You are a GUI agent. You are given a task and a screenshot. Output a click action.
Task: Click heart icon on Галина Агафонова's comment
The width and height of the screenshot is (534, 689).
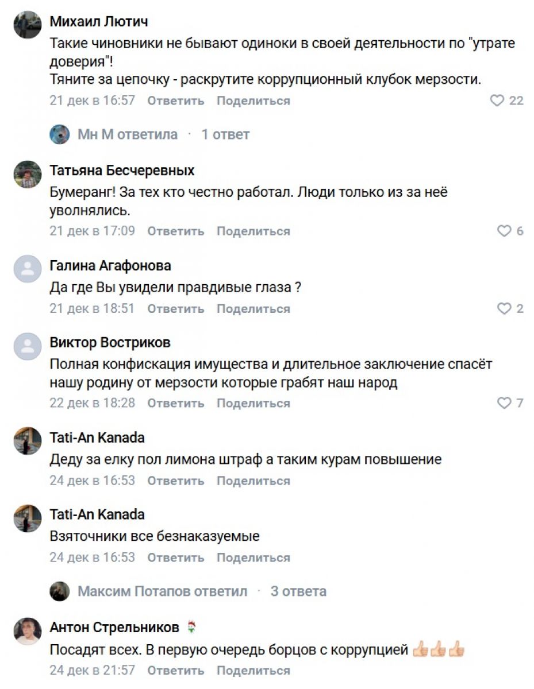[504, 309]
